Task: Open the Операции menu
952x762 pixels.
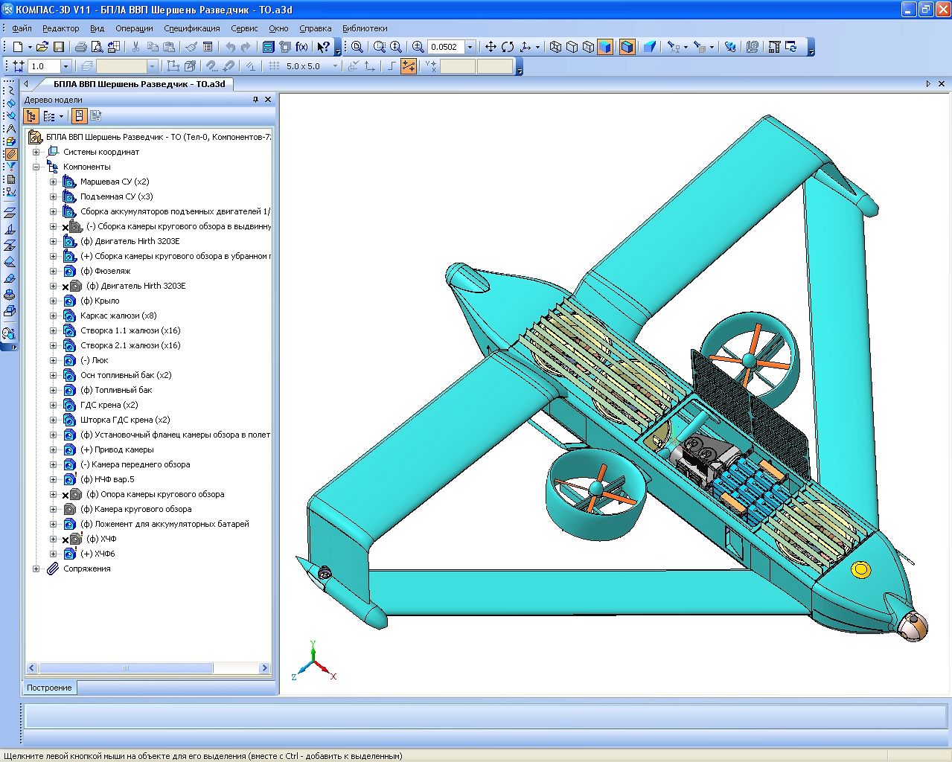Action: [x=134, y=28]
